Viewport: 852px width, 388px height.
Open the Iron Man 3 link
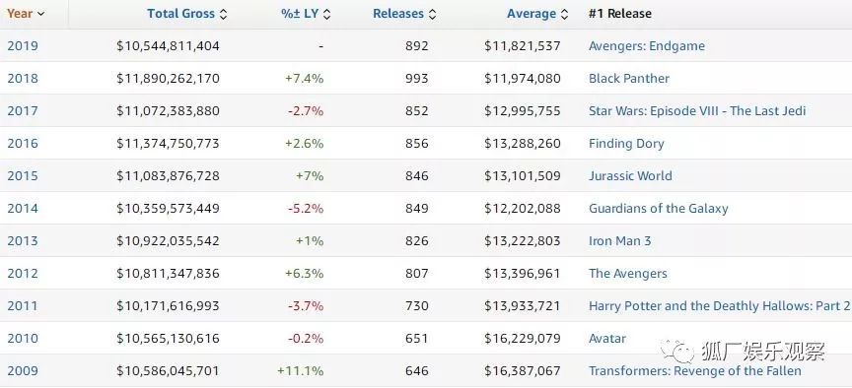619,241
